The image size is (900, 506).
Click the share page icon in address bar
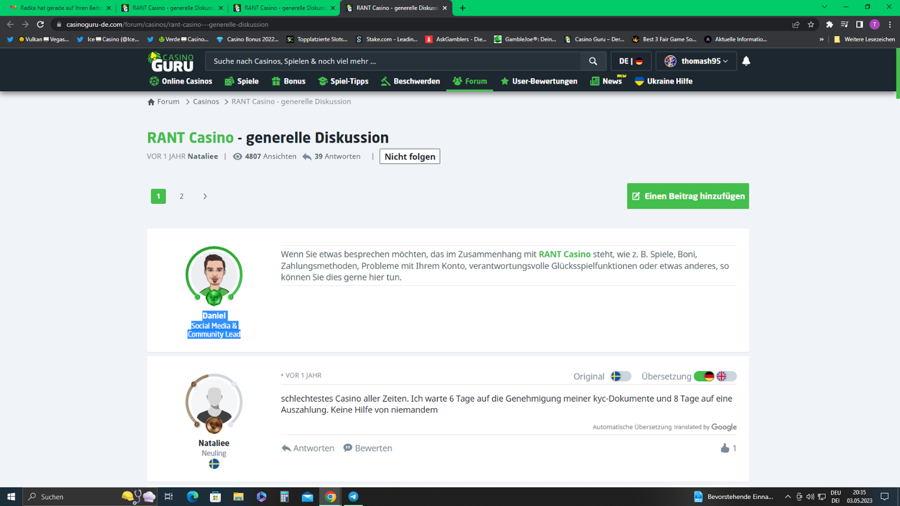(x=796, y=25)
